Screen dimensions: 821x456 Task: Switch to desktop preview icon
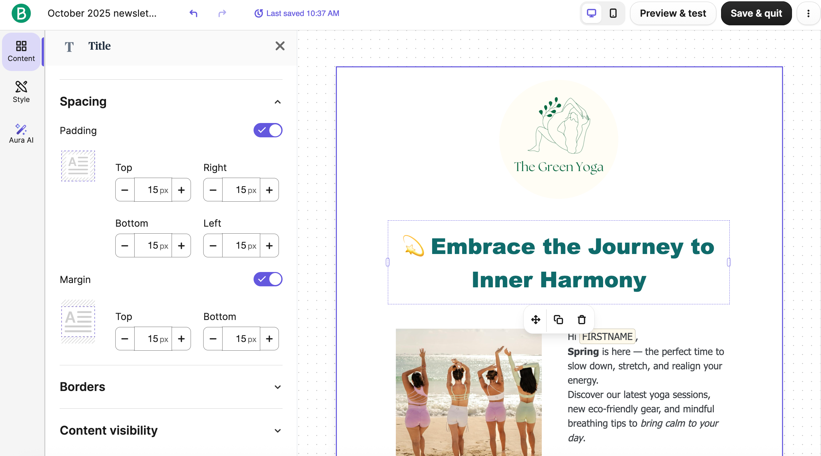coord(591,13)
